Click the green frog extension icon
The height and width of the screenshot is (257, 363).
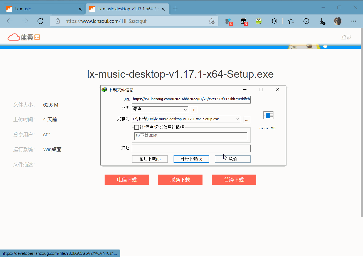(x=259, y=21)
